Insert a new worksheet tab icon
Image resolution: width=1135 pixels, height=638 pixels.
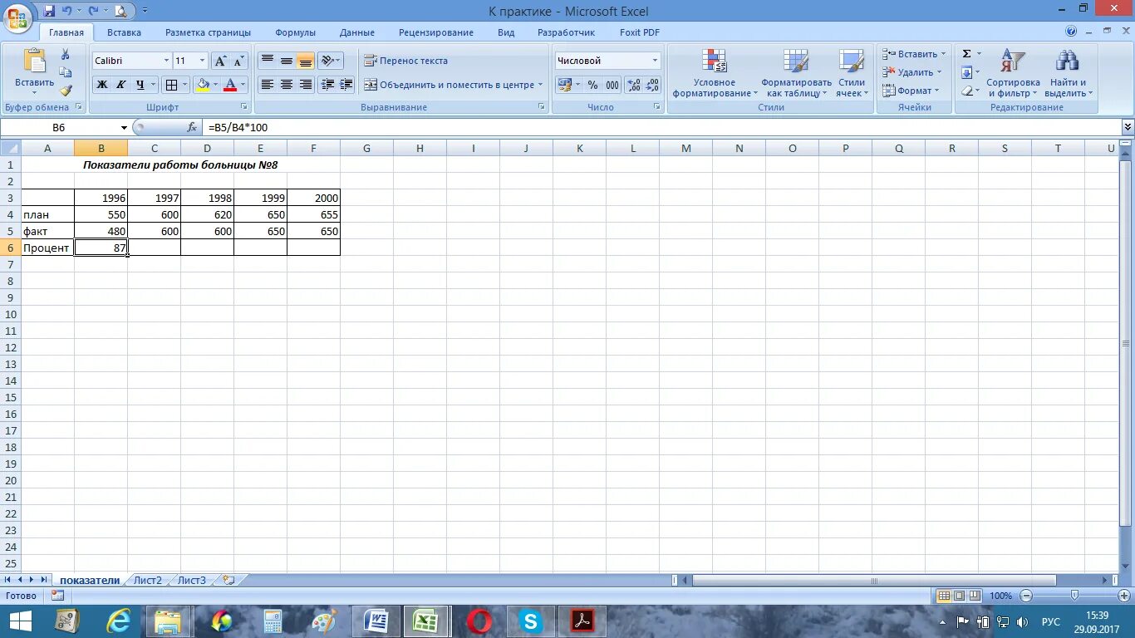228,580
